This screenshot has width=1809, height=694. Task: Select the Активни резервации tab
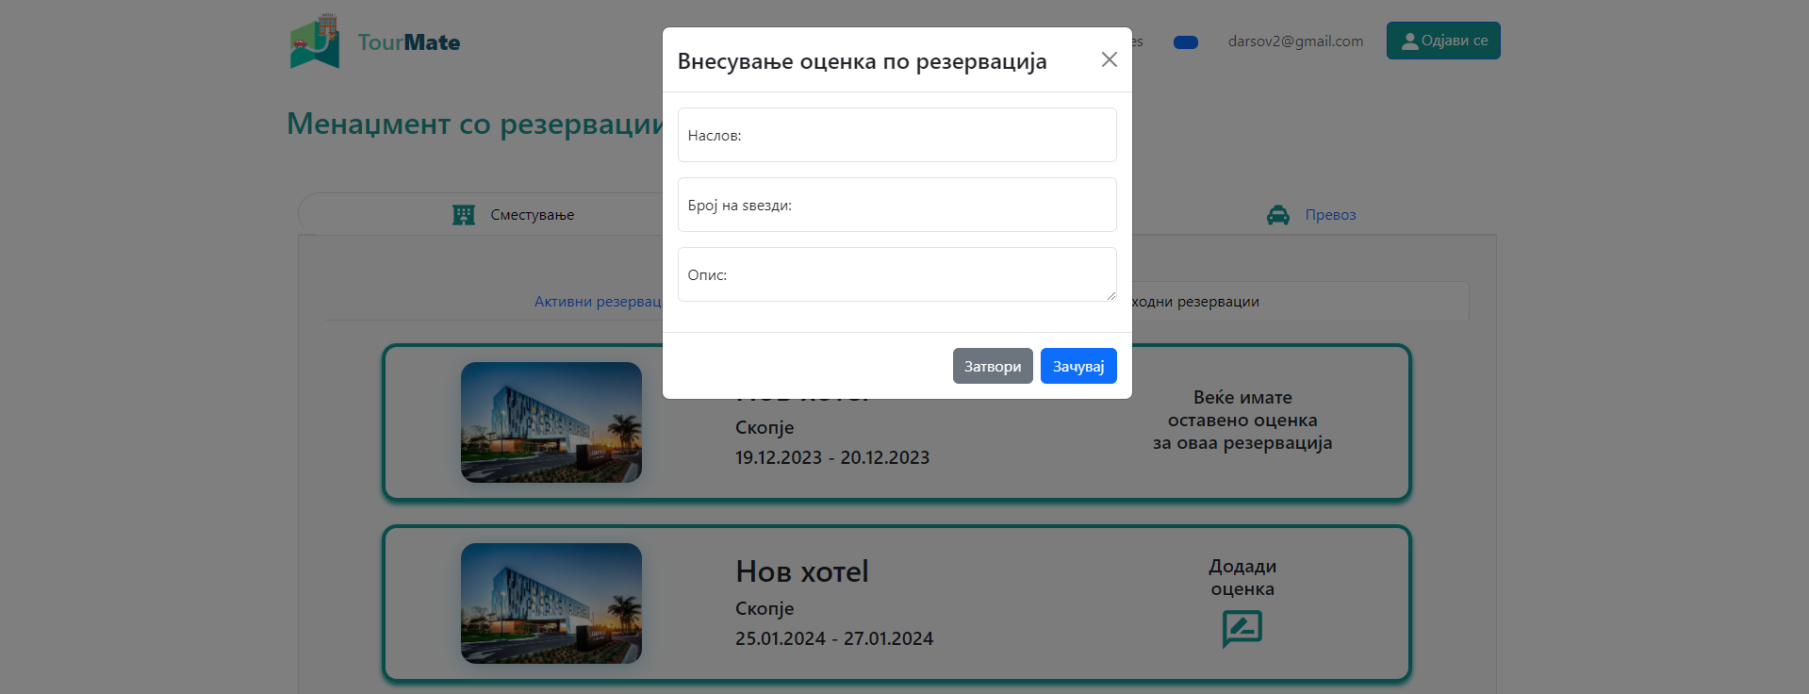click(598, 302)
